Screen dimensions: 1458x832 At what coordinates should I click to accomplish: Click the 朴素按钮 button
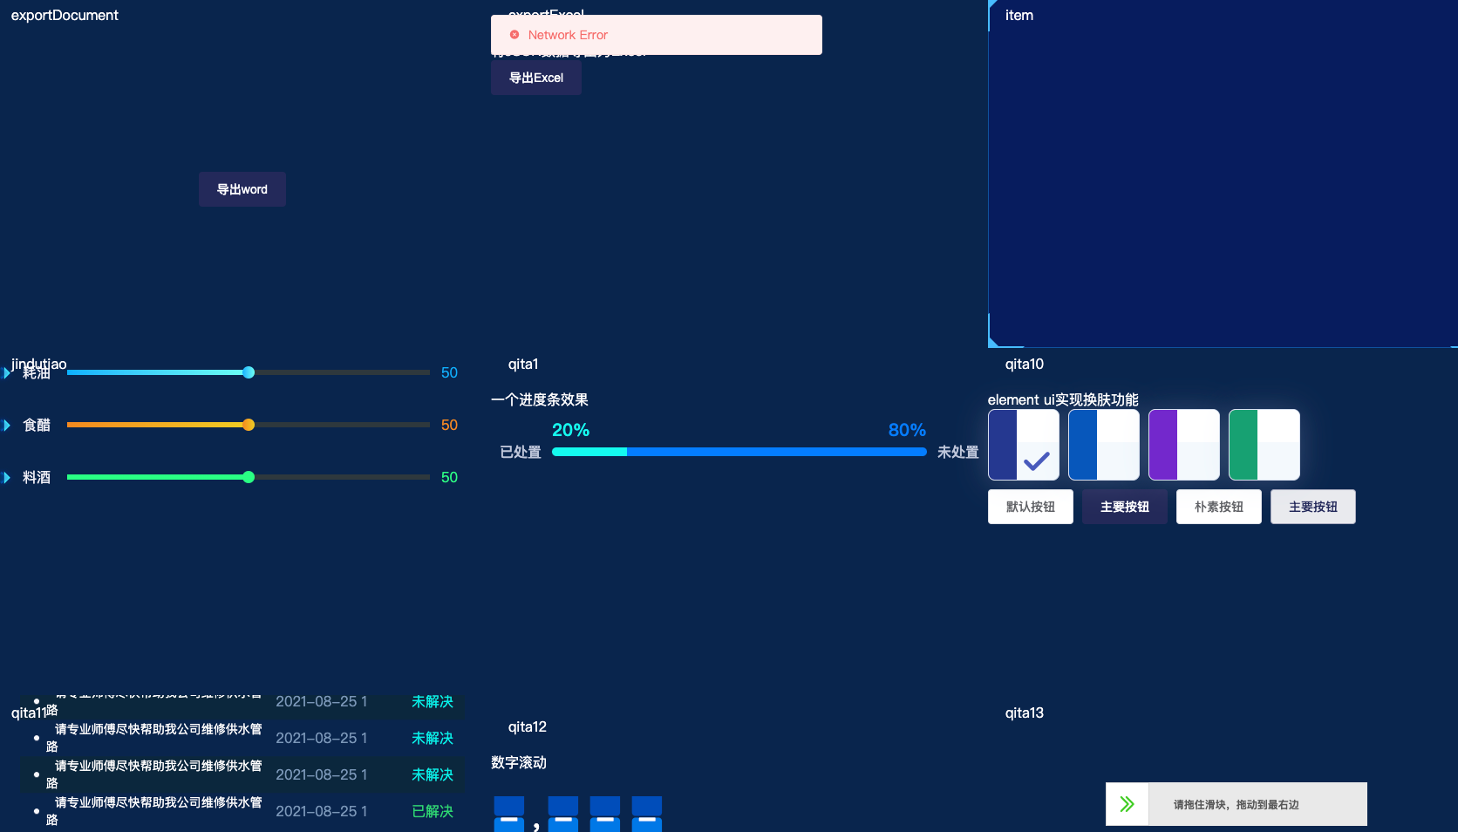(x=1219, y=507)
